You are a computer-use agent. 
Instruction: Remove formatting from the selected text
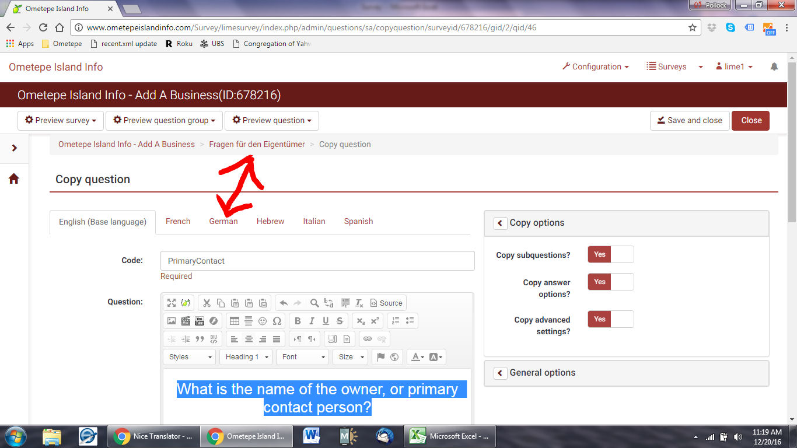pos(359,303)
